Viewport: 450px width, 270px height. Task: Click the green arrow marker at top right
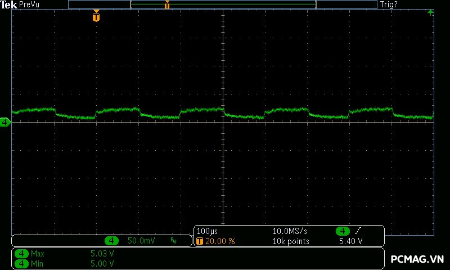(430, 12)
